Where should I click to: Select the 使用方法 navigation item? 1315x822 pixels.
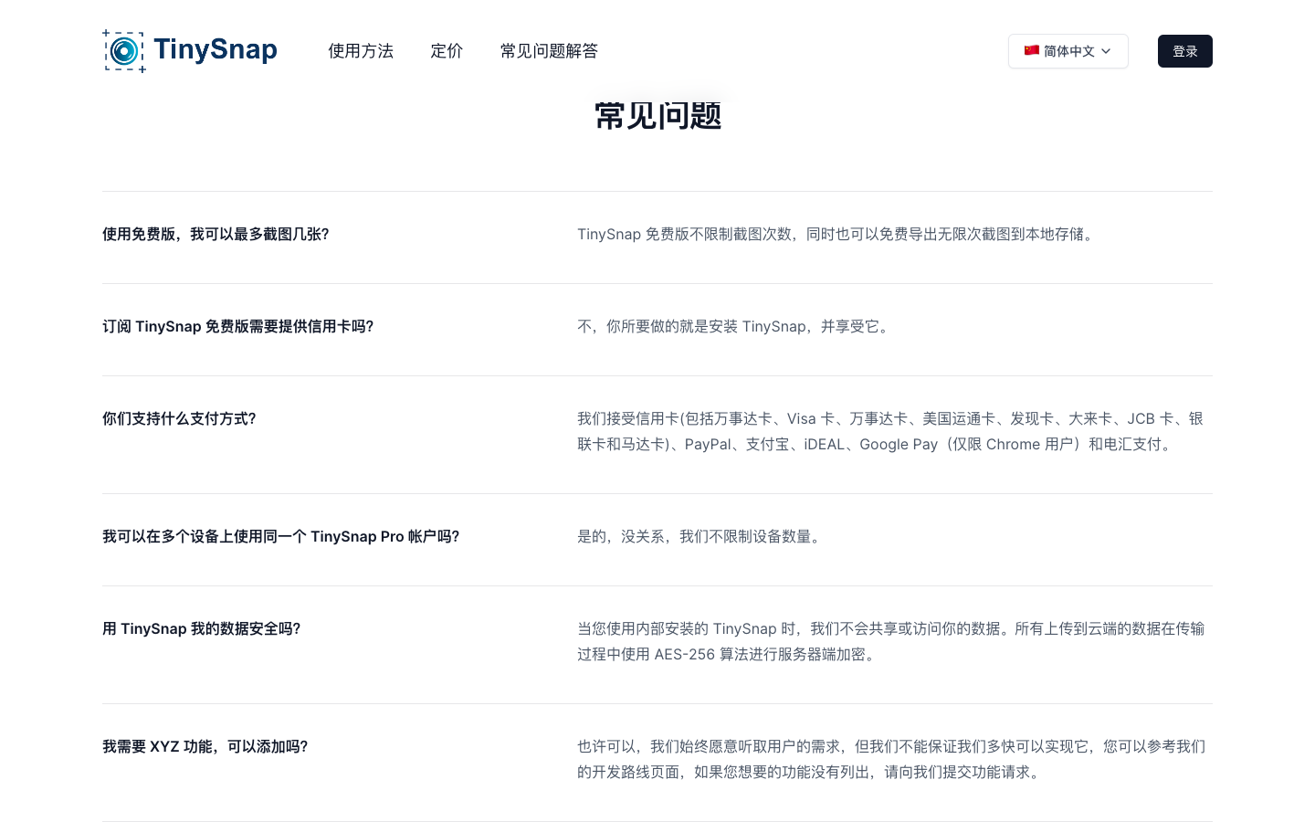pyautogui.click(x=361, y=51)
